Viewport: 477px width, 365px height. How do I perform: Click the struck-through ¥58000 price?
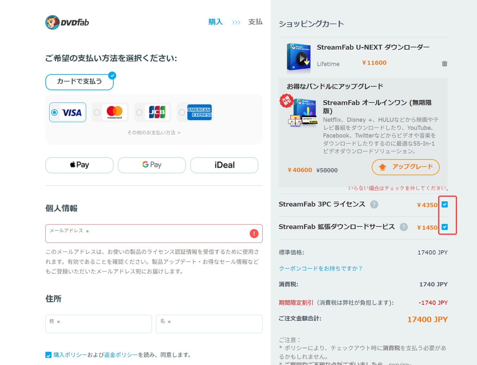click(x=327, y=170)
